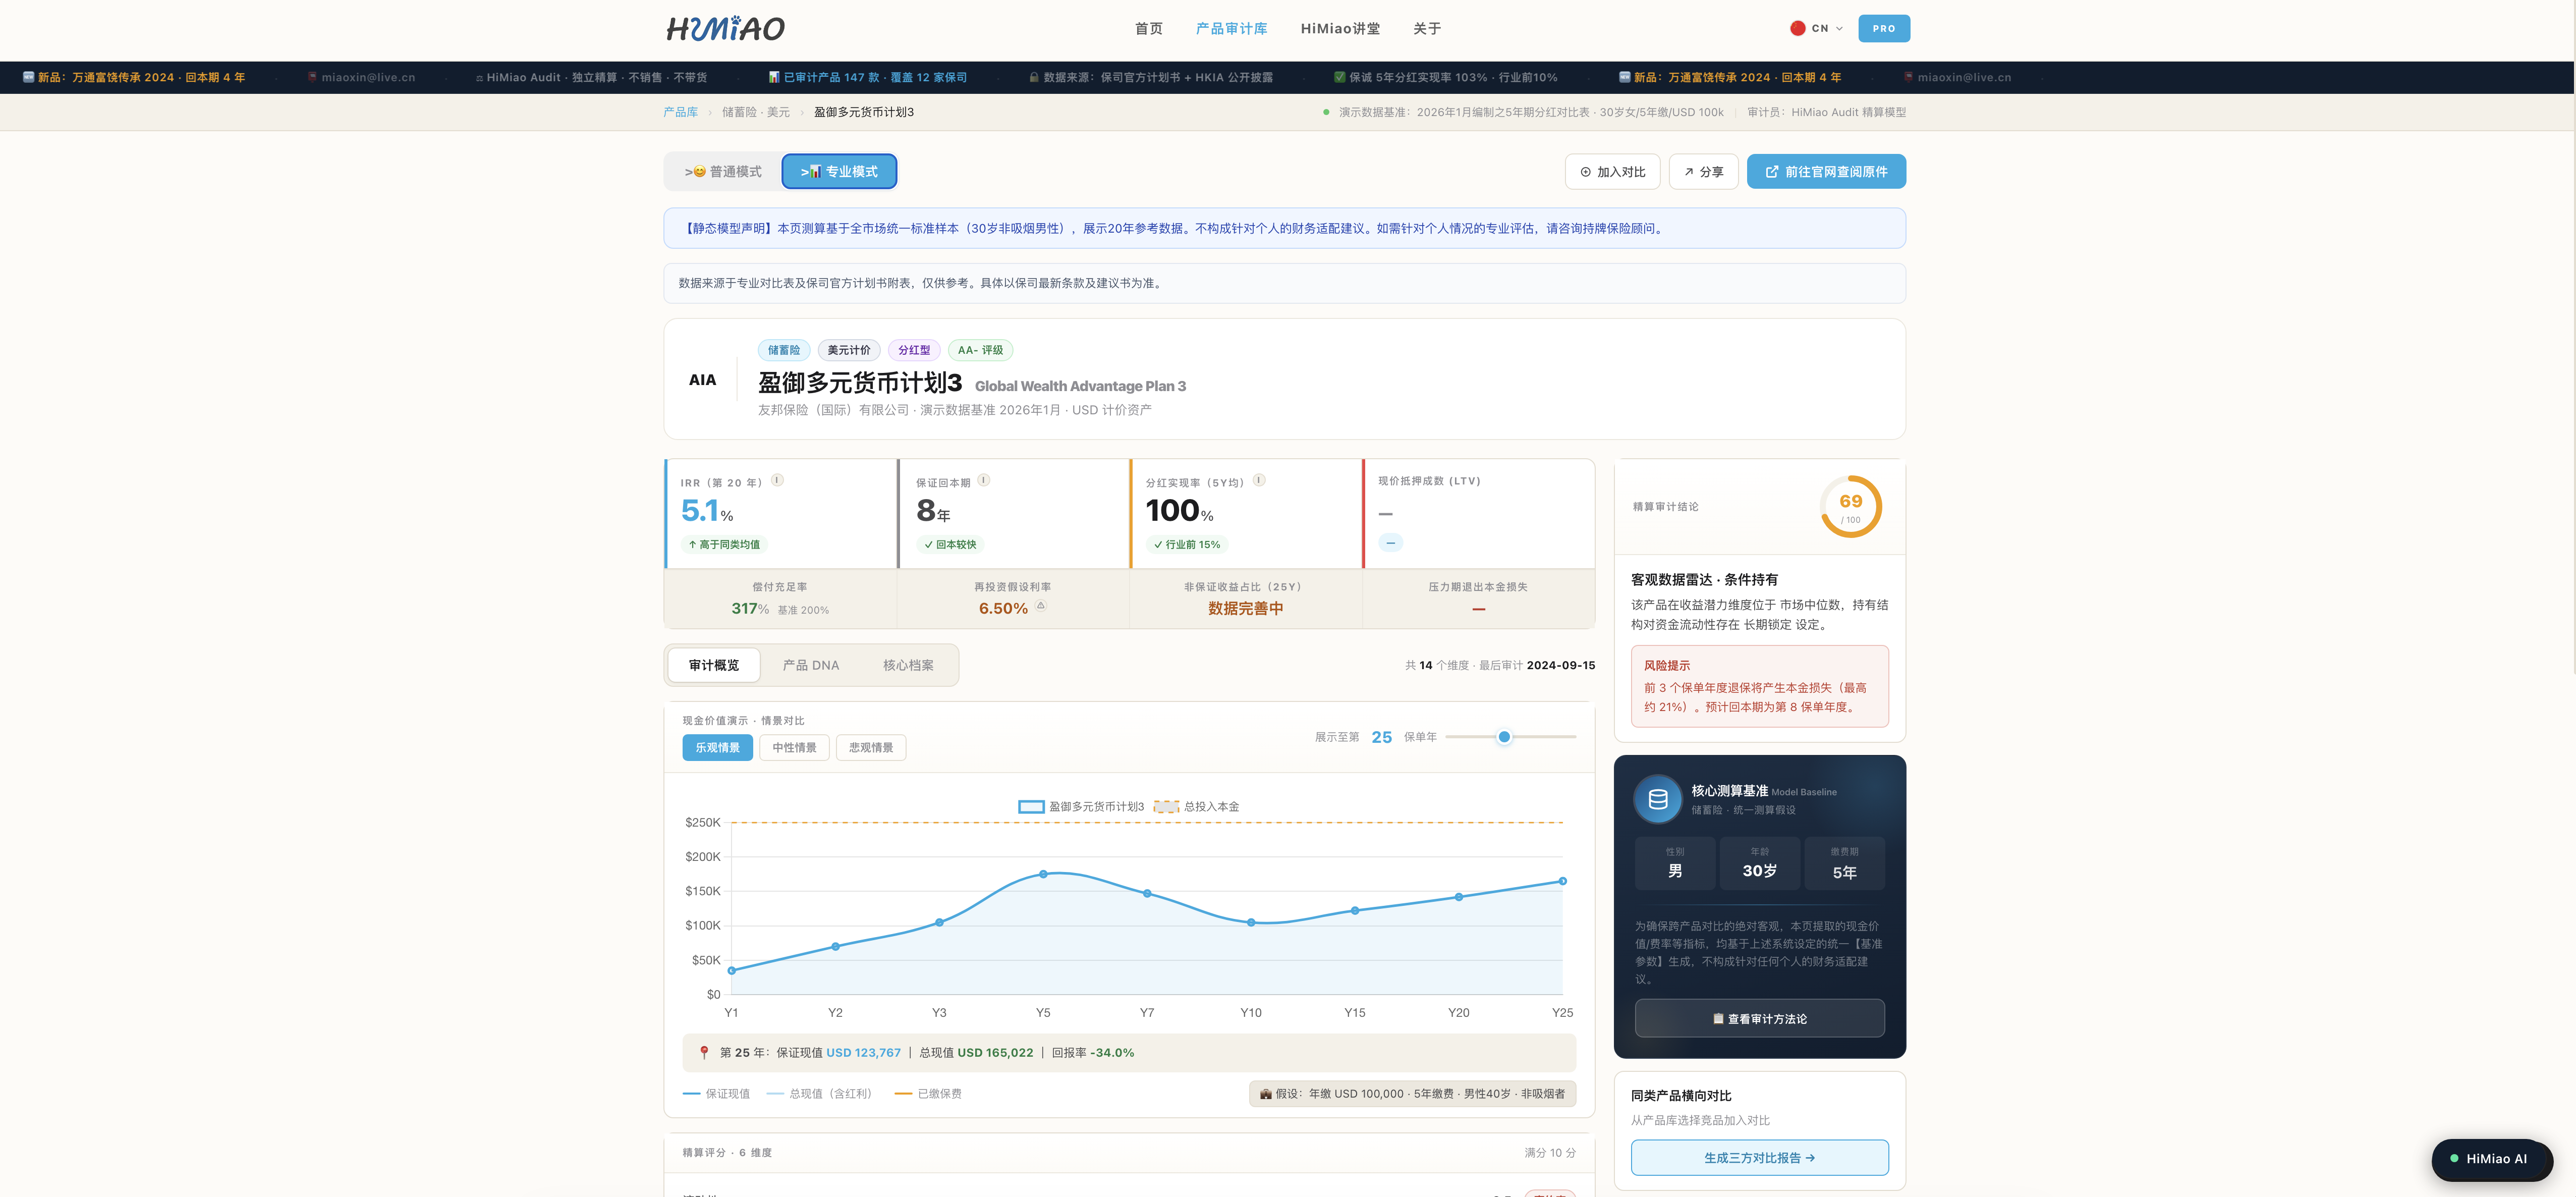Click the Y25 data point on chart

[x=1563, y=881]
